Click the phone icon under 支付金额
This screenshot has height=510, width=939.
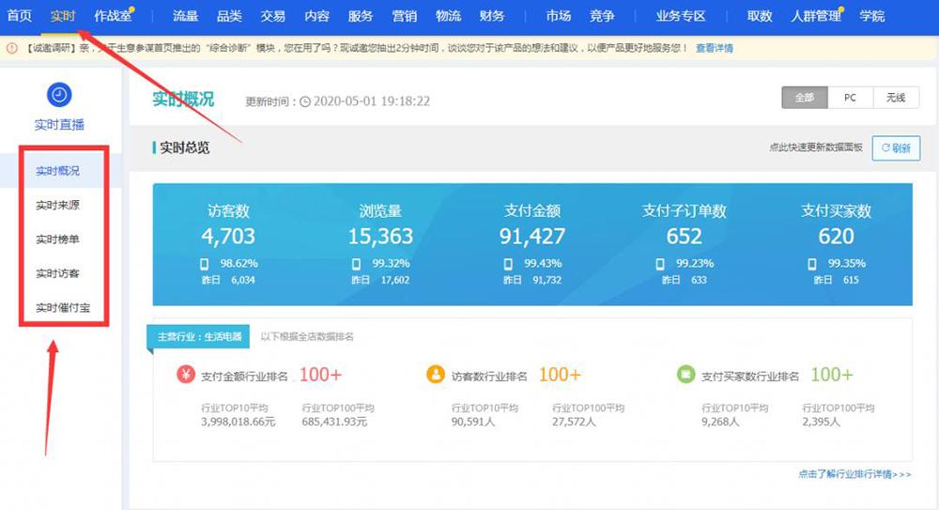coord(508,264)
